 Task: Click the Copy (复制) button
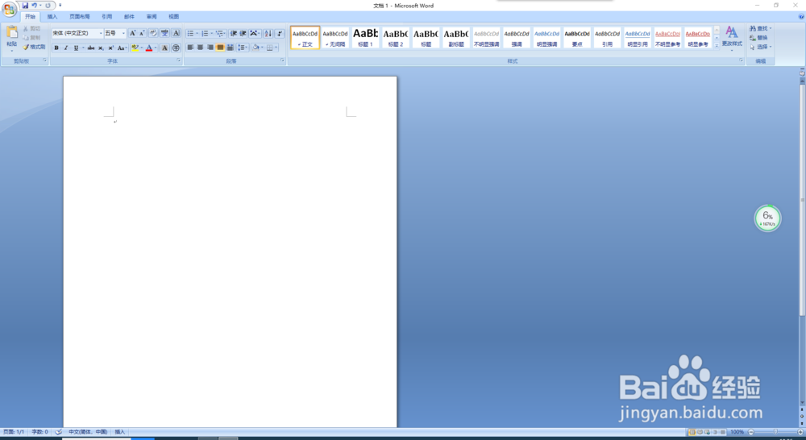click(32, 38)
